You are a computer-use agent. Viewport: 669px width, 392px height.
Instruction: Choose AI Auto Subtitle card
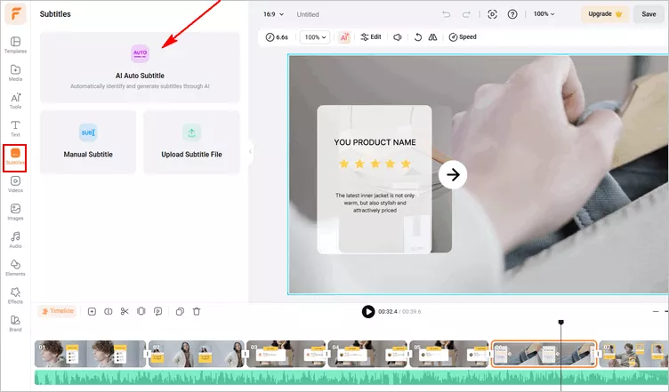point(140,68)
